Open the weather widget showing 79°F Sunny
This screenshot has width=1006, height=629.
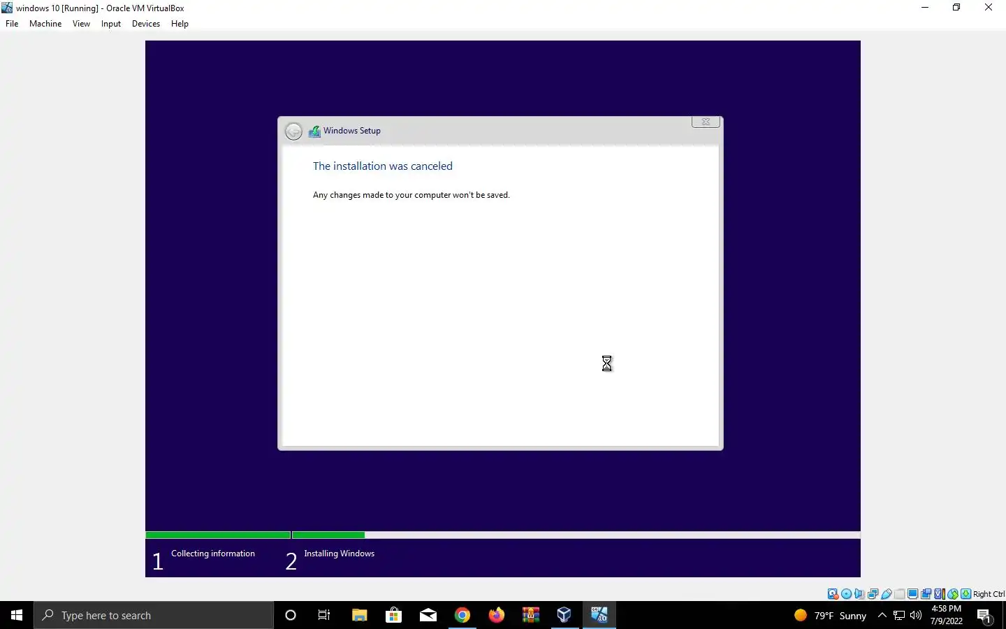click(x=831, y=616)
